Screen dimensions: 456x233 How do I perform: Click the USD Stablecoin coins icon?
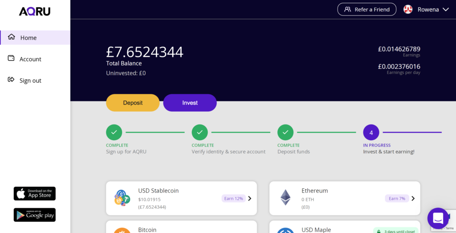click(122, 198)
